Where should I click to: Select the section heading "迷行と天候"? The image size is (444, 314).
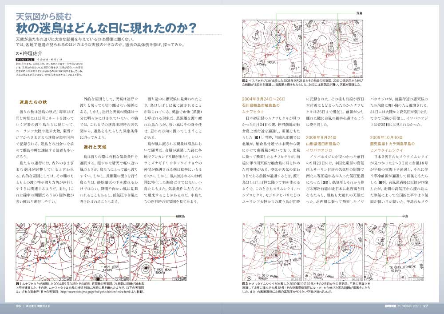click(x=95, y=147)
